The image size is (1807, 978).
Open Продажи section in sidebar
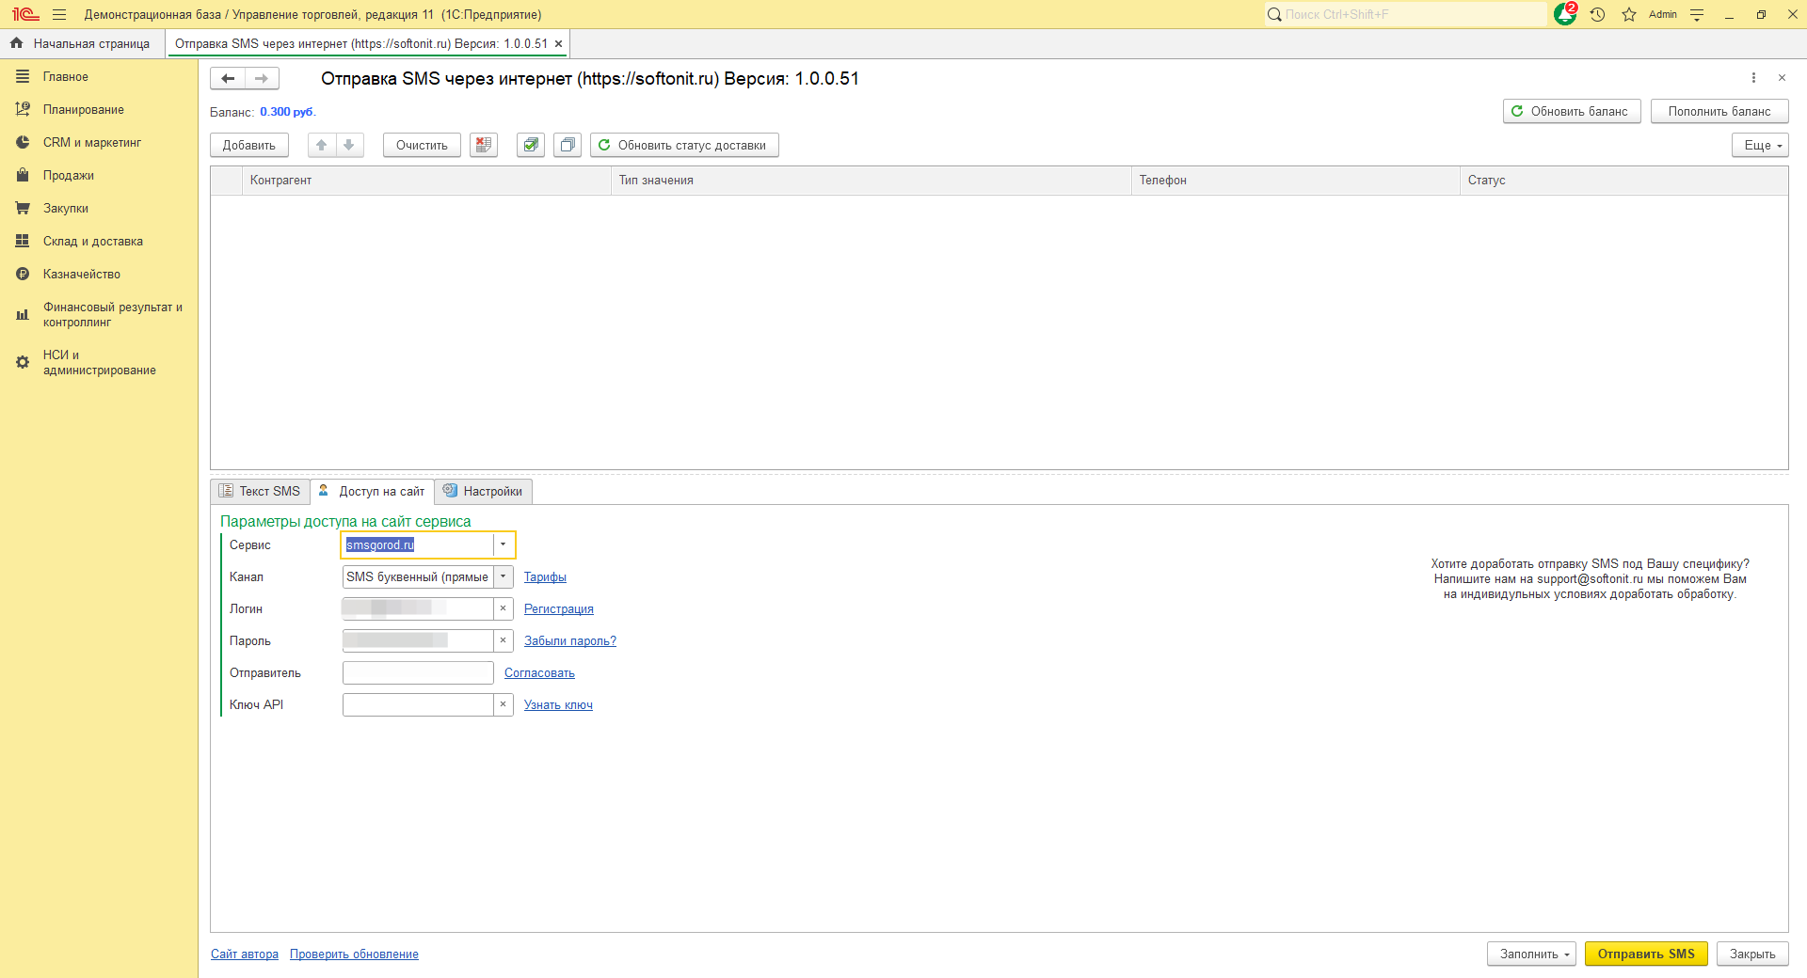pyautogui.click(x=69, y=176)
